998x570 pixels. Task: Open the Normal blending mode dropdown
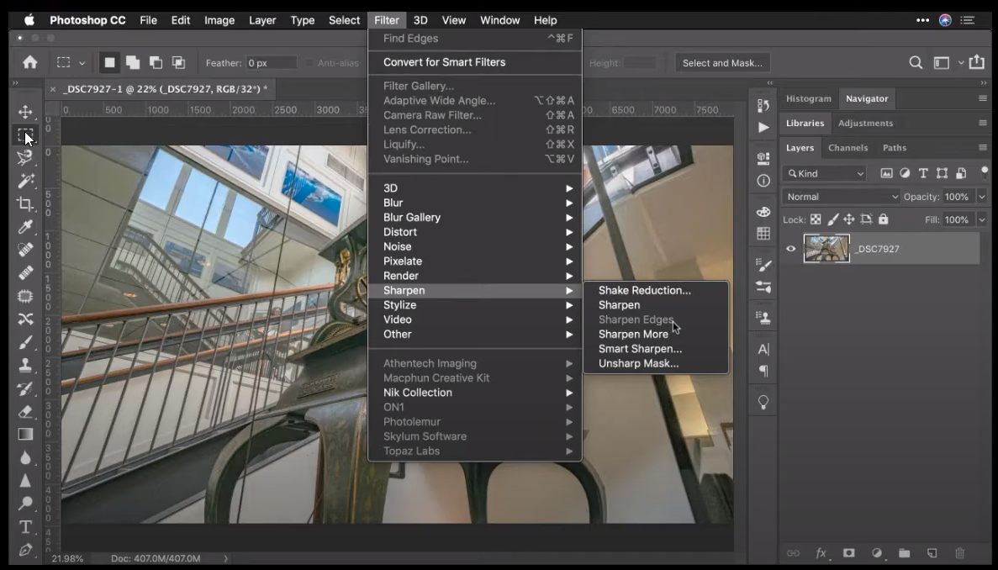click(840, 196)
